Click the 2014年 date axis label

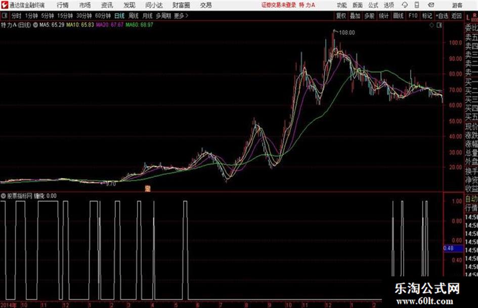pos(9,304)
